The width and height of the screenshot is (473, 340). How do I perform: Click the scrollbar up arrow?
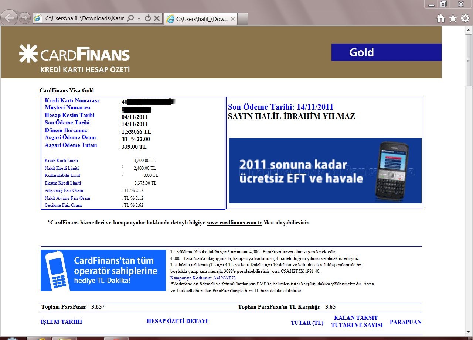pos(469,30)
